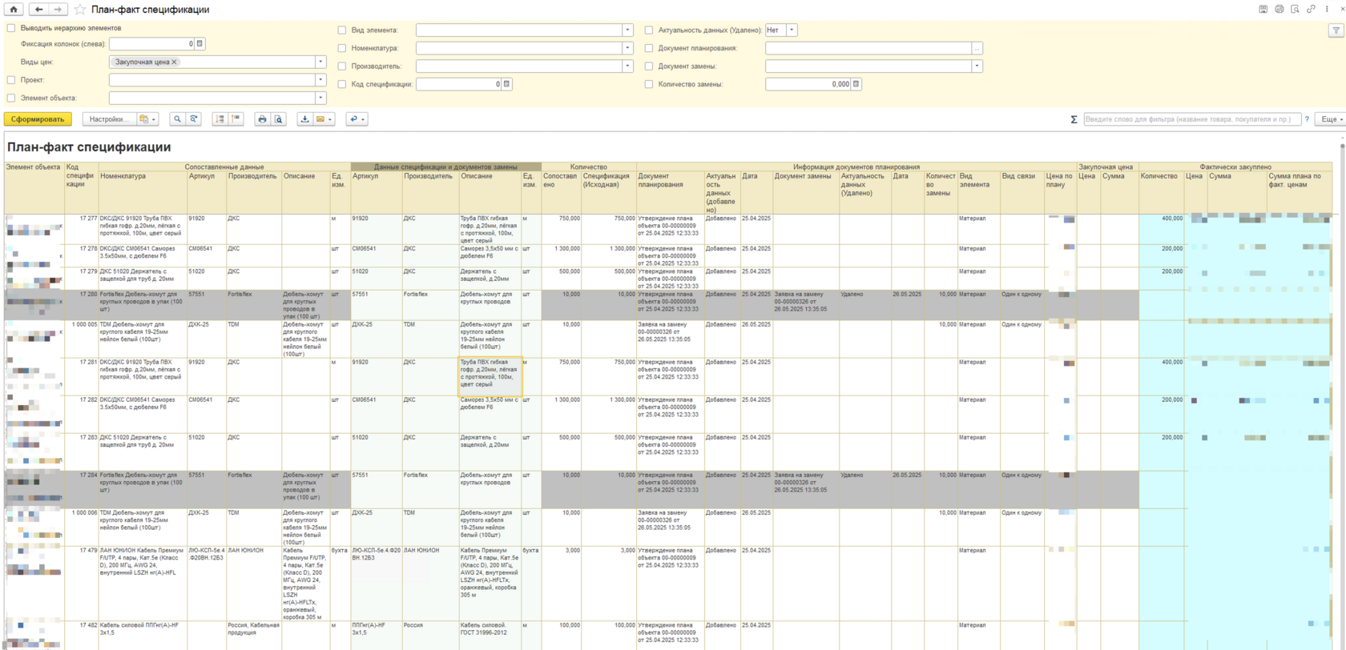Toggle the Номенклатура filter checkbox
1346x650 pixels.
click(342, 48)
